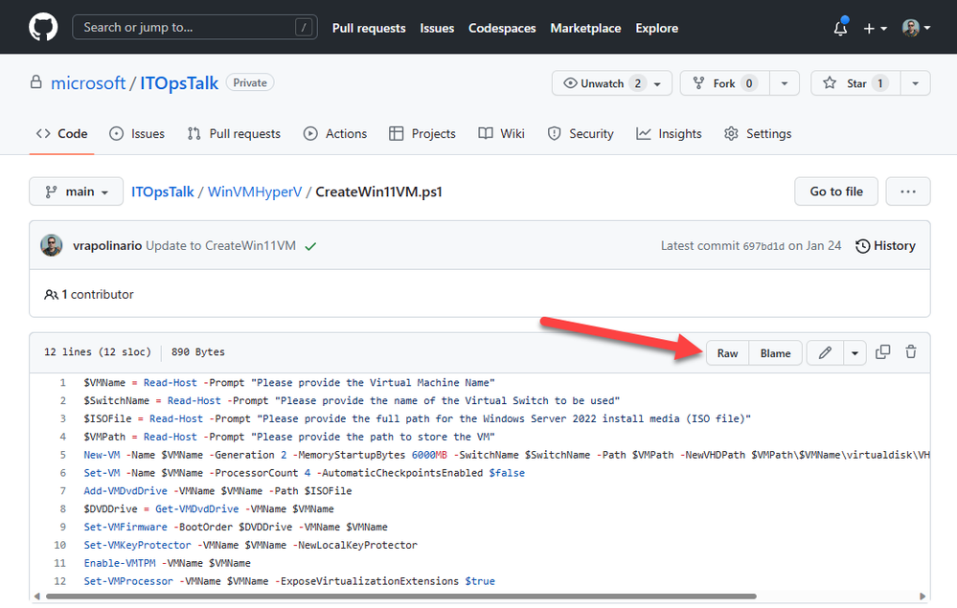957x608 pixels.
Task: Click the Set-VMKeyProtector command on line 10
Action: 137,545
